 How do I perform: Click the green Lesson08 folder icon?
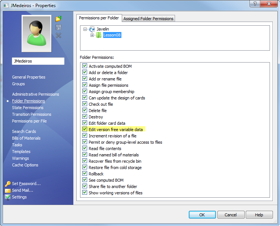[99, 35]
